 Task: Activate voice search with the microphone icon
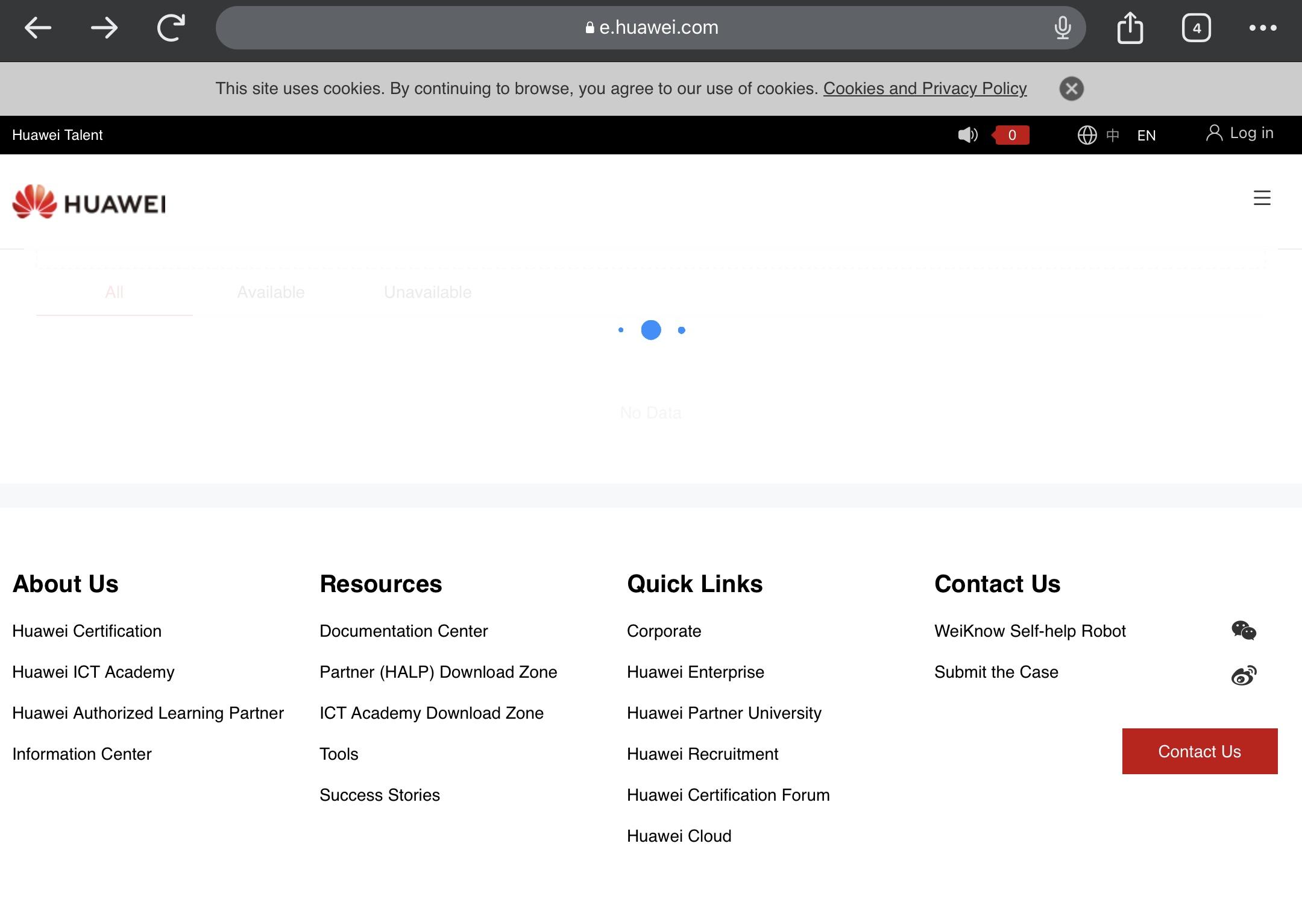[1063, 27]
